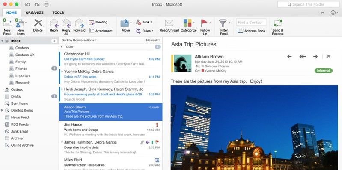Screen dimensions: 342x170
Task: Open the Junk Email folder
Action: click(20, 131)
